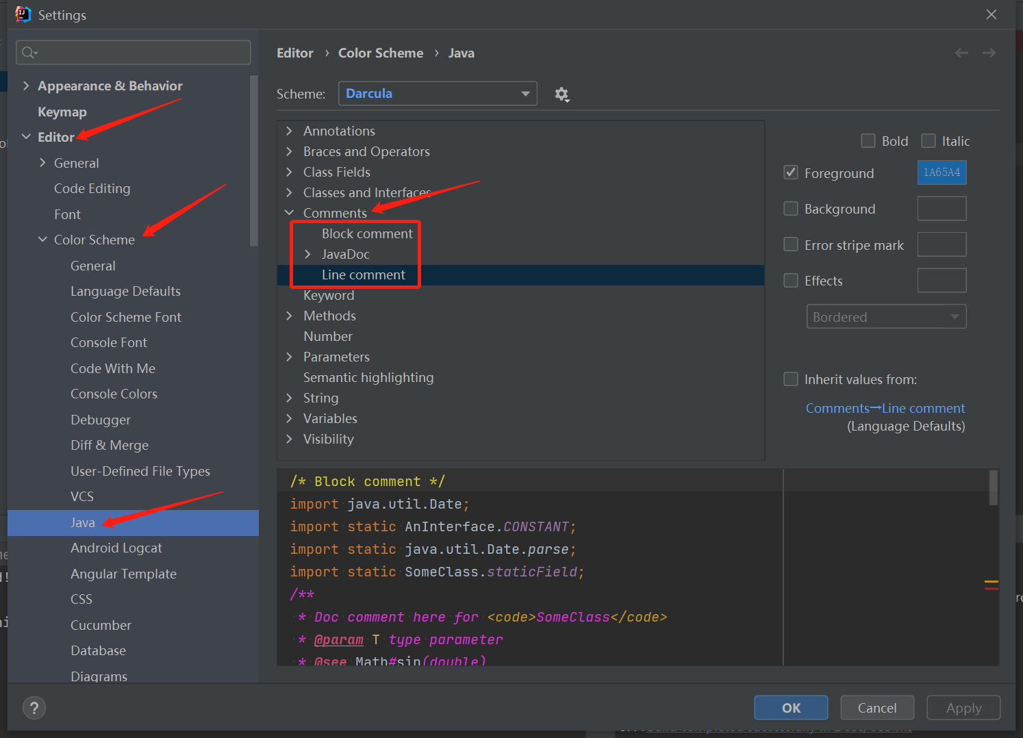Collapse the Comments category
Viewport: 1023px width, 738px height.
click(289, 213)
